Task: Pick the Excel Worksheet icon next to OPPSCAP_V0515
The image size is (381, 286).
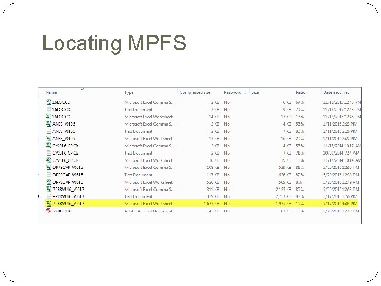Action: point(48,182)
